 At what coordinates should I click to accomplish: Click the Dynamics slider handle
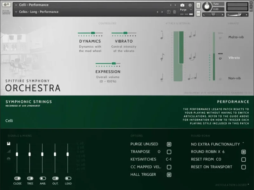93,33
